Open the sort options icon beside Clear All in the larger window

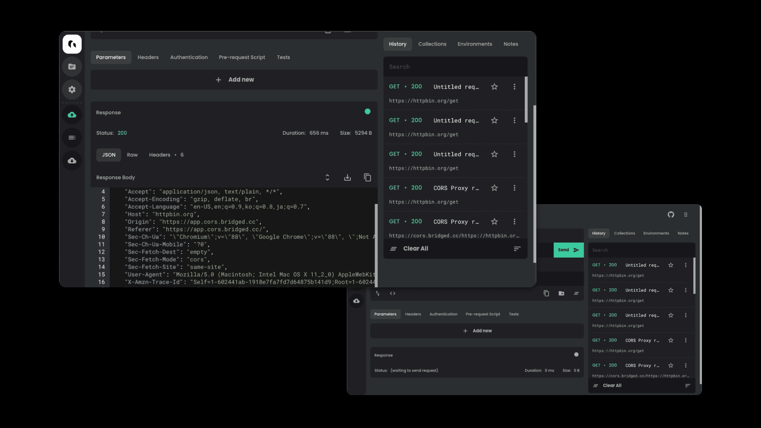click(517, 249)
